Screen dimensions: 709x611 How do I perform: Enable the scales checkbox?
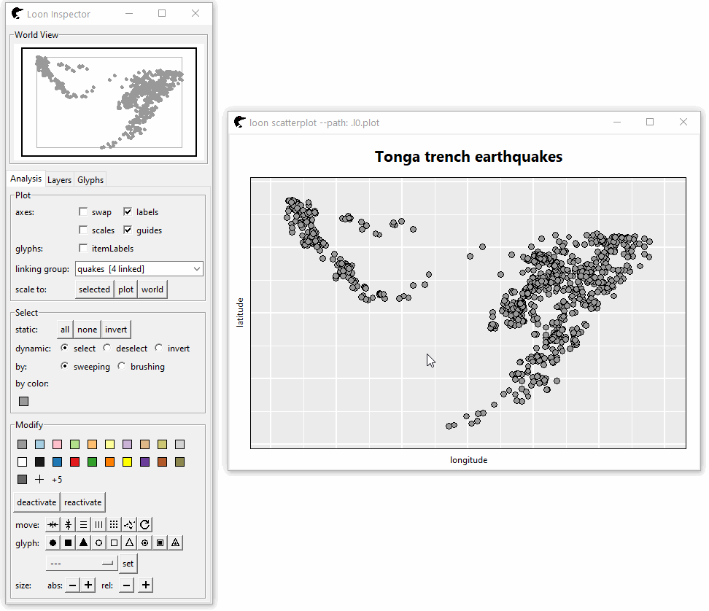[x=83, y=230]
